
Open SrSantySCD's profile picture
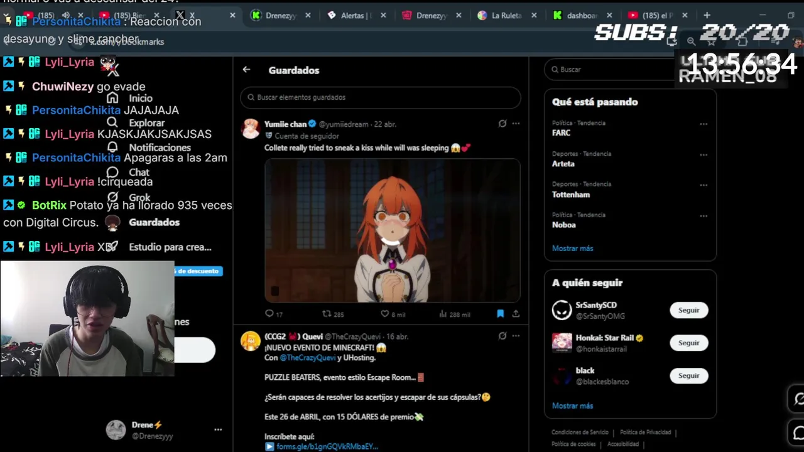tap(562, 310)
